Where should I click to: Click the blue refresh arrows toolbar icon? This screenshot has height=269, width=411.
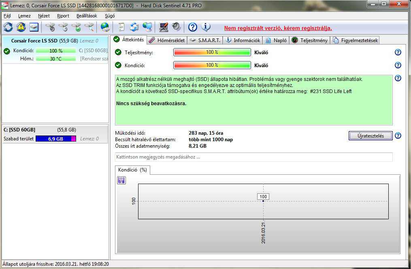click(8, 27)
